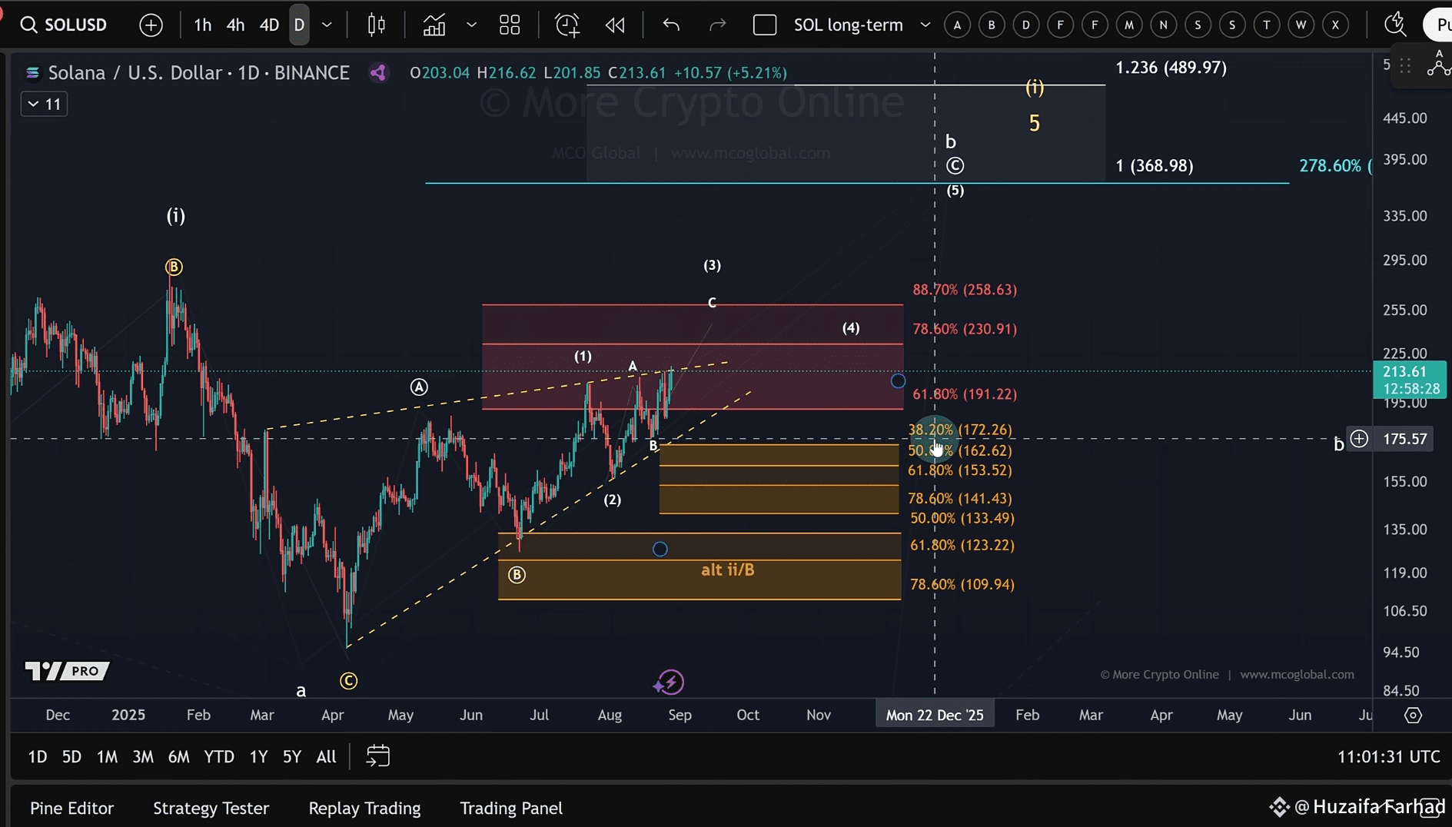Open the layout tab labeled M
Image resolution: width=1452 pixels, height=827 pixels.
[x=1129, y=25]
